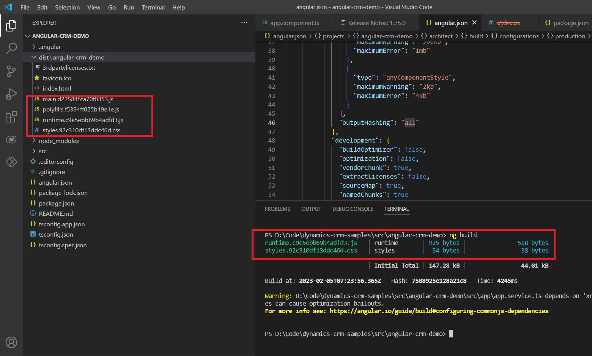Open the Run menu
This screenshot has height=356, width=592.
pos(129,7)
